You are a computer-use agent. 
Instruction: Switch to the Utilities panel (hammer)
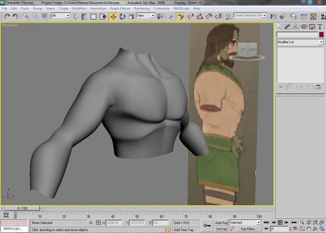click(x=320, y=27)
